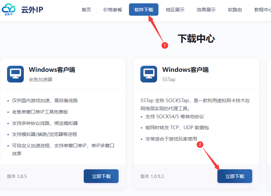Image resolution: width=271 pixels, height=196 pixels.
Task: Click the monitor icon on SSTap card
Action: [x=149, y=74]
